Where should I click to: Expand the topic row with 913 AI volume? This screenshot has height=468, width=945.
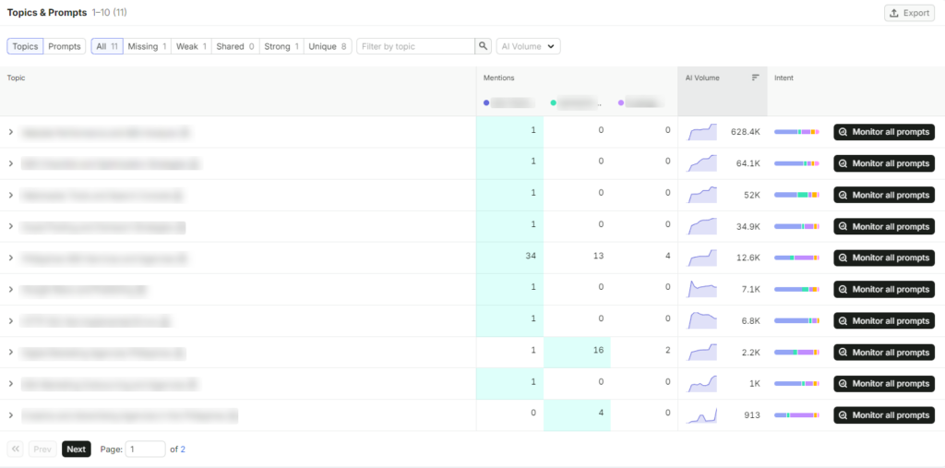click(x=11, y=415)
